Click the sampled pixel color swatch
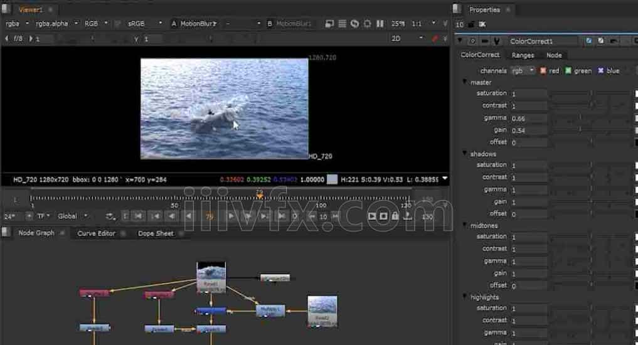 332,179
